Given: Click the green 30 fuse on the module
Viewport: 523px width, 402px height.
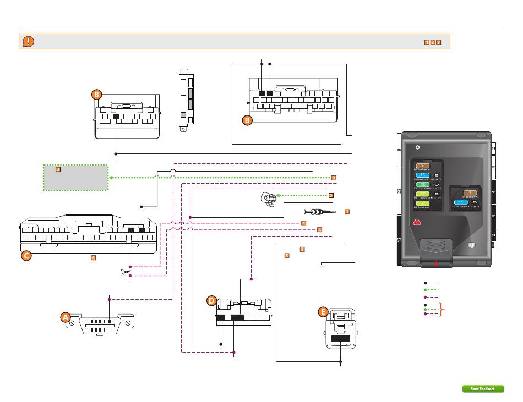Looking at the screenshot, I should click(x=423, y=185).
